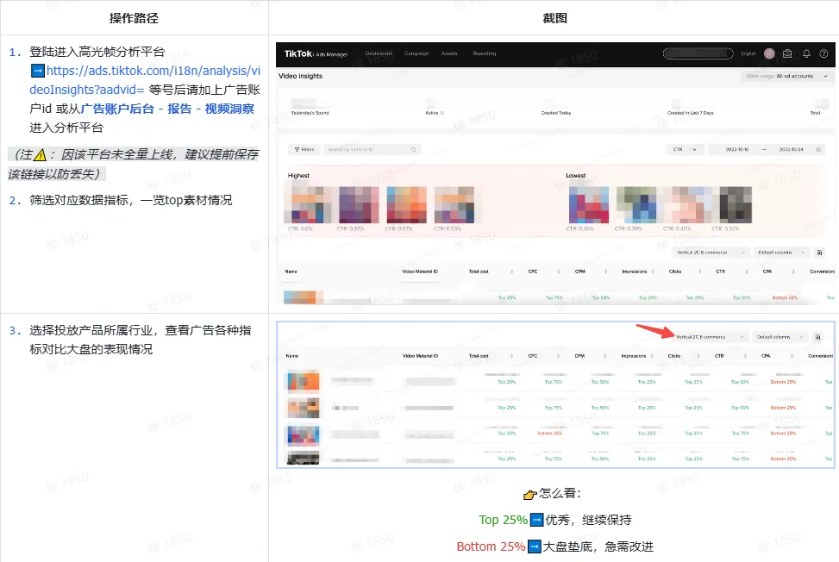Click the help question-mark icon
The width and height of the screenshot is (839, 562).
tap(824, 53)
